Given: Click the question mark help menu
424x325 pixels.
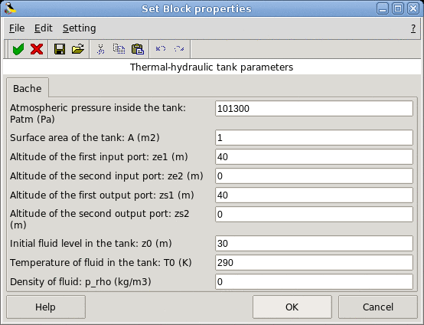Looking at the screenshot, I should coord(413,28).
